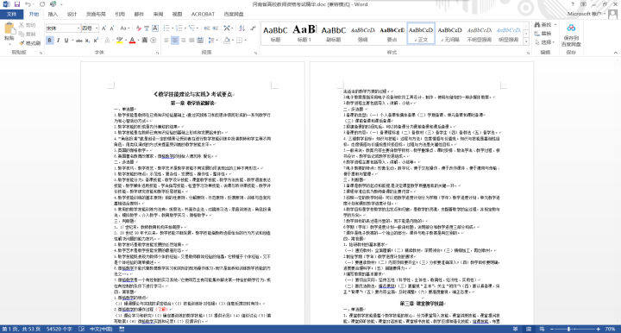Toggle Underline formatting
This screenshot has height=333, width=621.
click(66, 41)
